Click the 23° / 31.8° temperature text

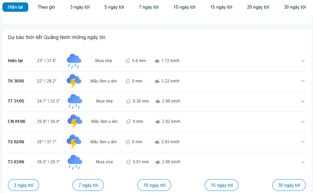pyautogui.click(x=47, y=61)
